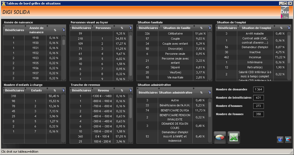Click the Année de naissance column header
The height and width of the screenshot is (155, 294).
coord(36,30)
